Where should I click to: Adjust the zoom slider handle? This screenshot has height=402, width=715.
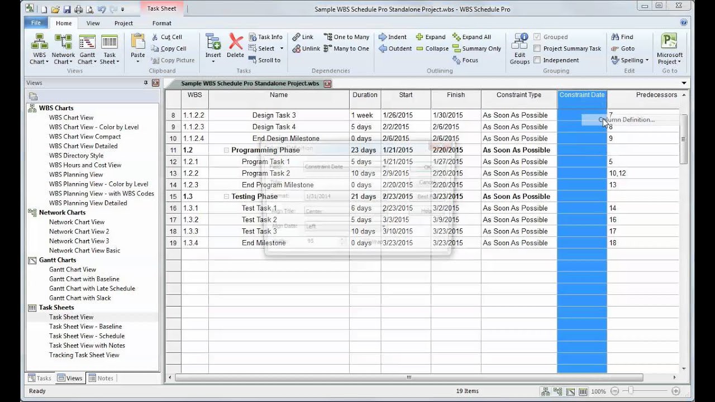[x=631, y=391]
